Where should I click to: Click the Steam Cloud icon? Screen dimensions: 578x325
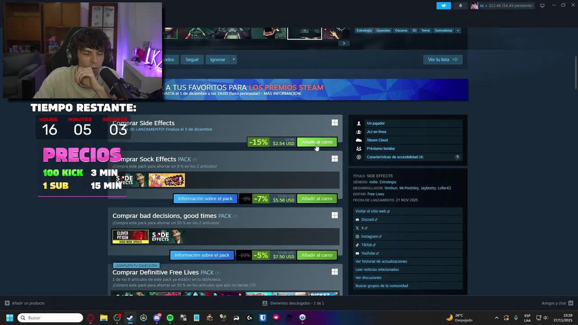click(x=359, y=140)
